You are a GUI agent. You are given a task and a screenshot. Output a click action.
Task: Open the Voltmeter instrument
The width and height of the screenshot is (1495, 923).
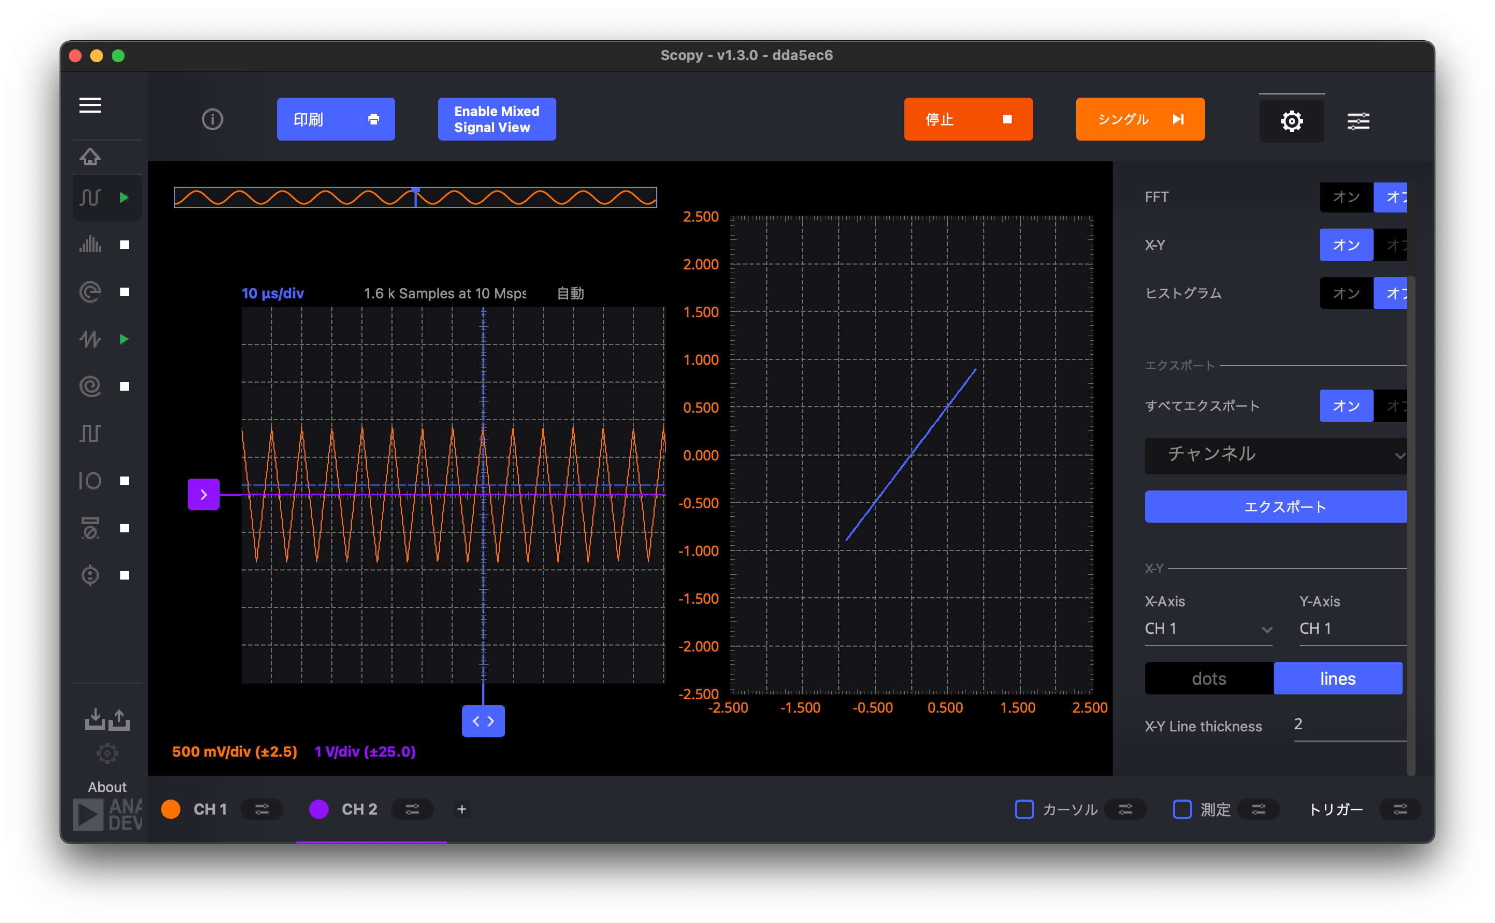point(90,528)
